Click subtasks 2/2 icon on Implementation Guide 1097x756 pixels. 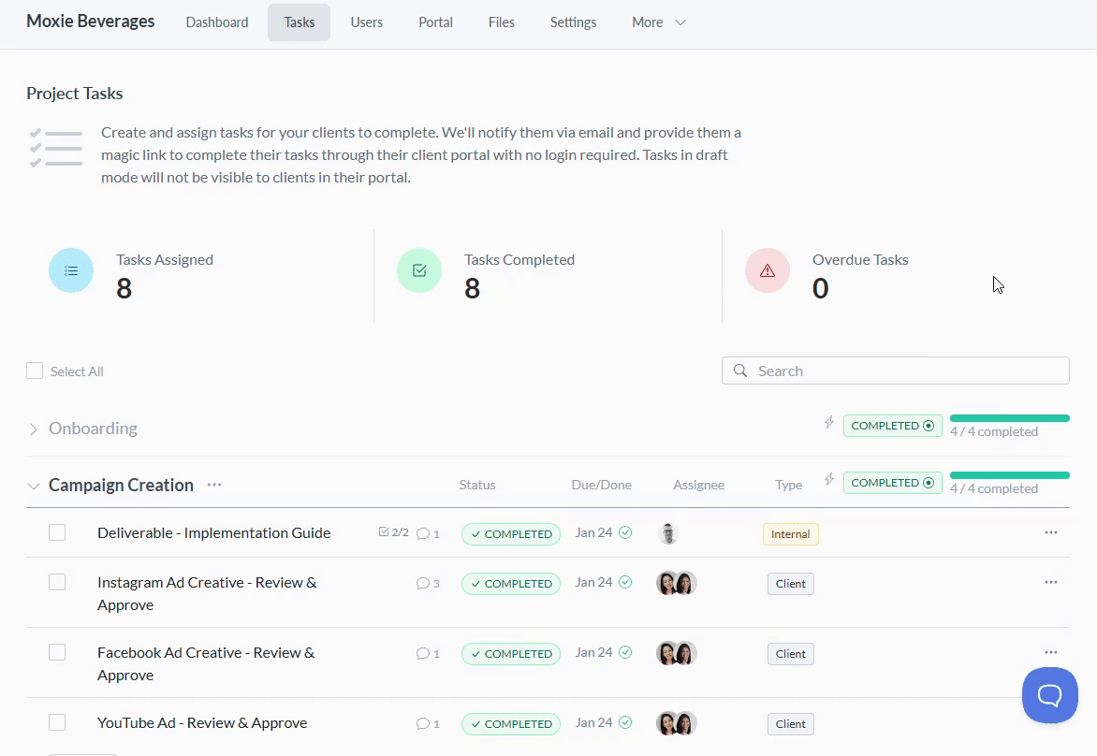coord(393,532)
